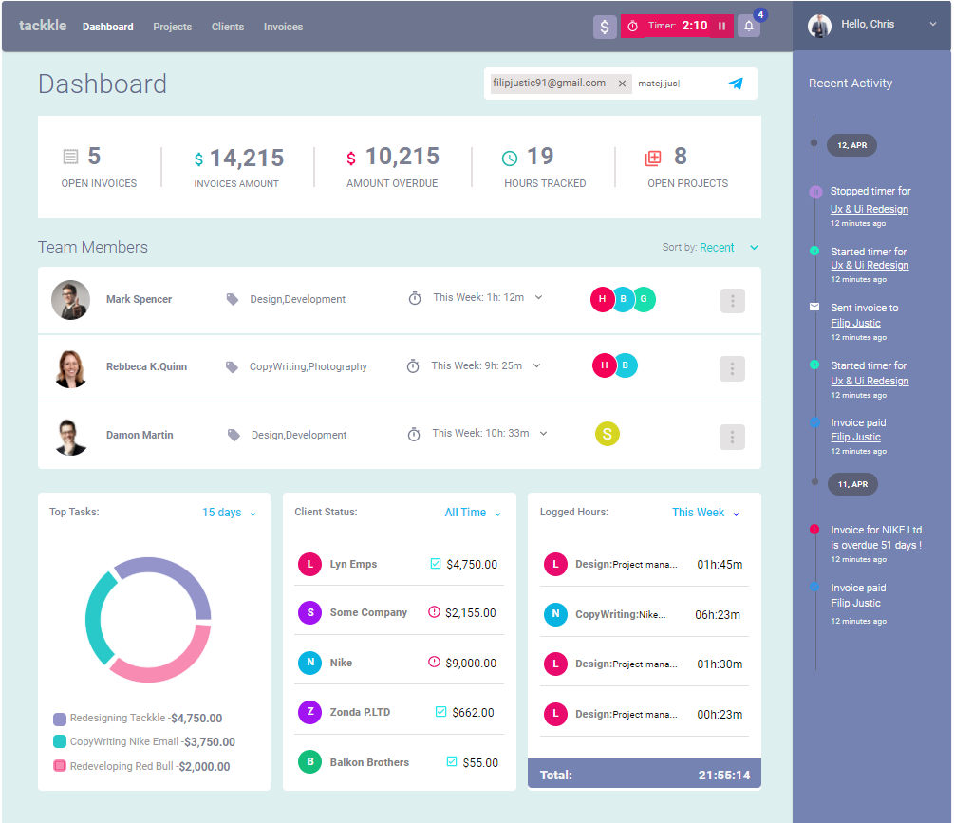Screen dimensions: 954x823
Task: Toggle paid checkbox for Balkon Brothers $55.00
Action: point(452,761)
